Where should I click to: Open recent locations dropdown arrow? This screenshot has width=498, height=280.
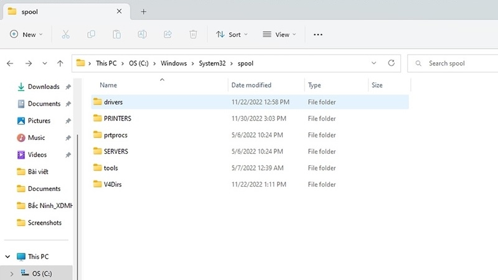click(45, 63)
